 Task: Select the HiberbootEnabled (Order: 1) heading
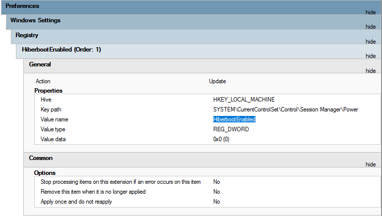coord(62,50)
